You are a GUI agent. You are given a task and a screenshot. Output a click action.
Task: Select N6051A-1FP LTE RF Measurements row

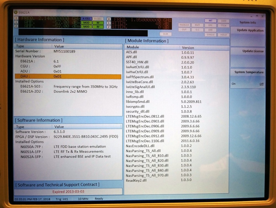[x=68, y=152]
